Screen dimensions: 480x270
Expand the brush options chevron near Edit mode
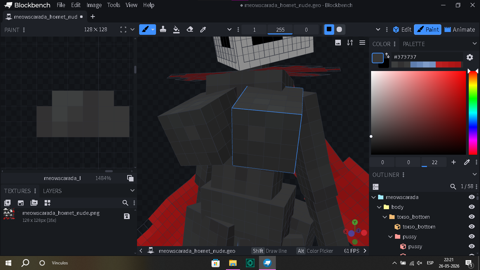click(378, 30)
